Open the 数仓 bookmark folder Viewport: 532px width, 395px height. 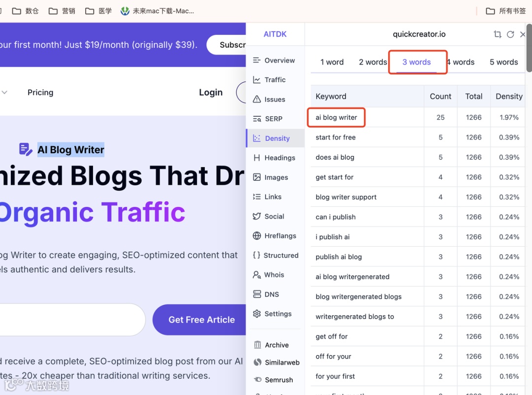point(26,11)
